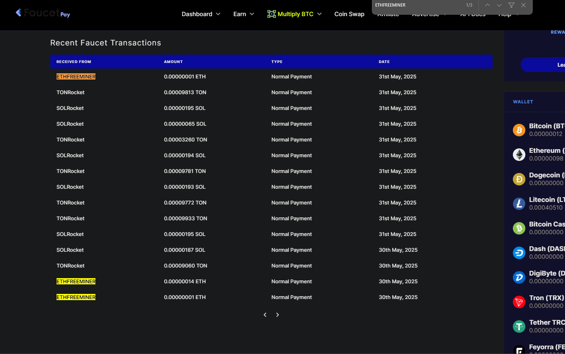Click the Litecoin wallet icon
Viewport: 565px width, 354px height.
[519, 203]
